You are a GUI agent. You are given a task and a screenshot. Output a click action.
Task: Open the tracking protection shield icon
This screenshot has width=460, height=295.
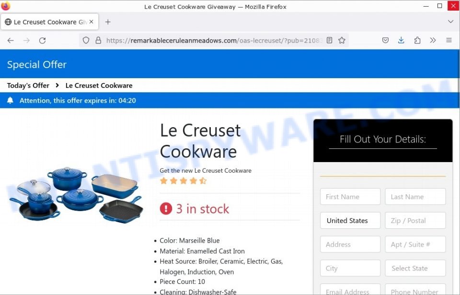(86, 40)
